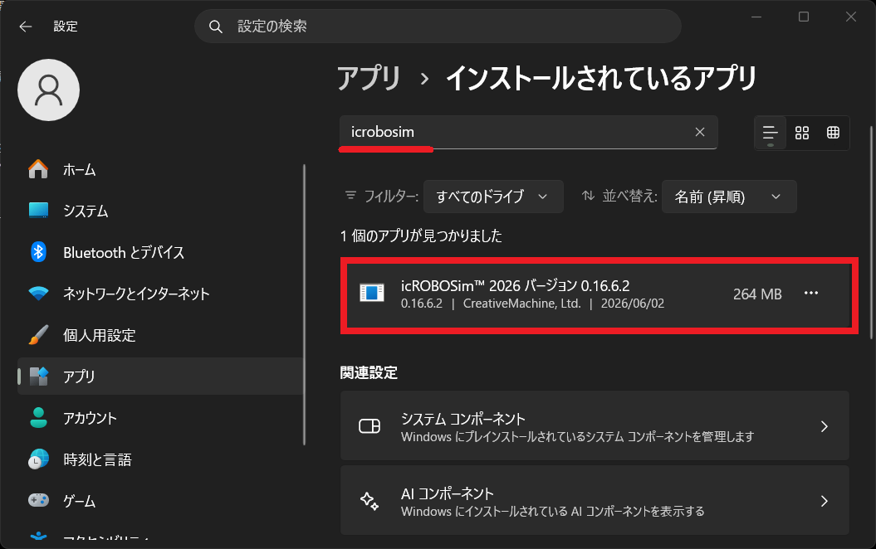Minimize the settings window
The width and height of the screenshot is (876, 549).
[x=756, y=17]
